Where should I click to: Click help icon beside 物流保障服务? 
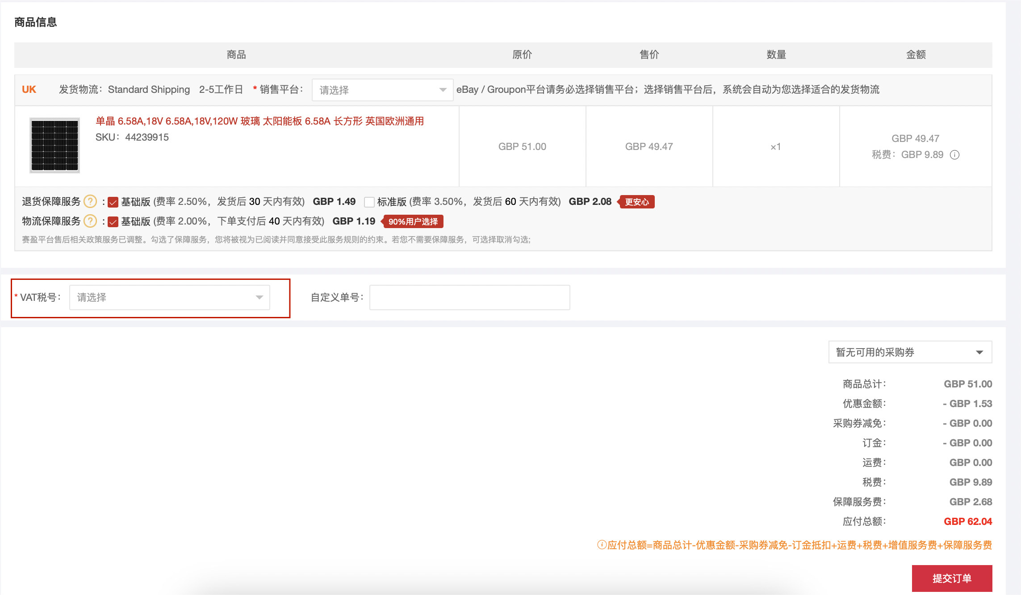(90, 221)
